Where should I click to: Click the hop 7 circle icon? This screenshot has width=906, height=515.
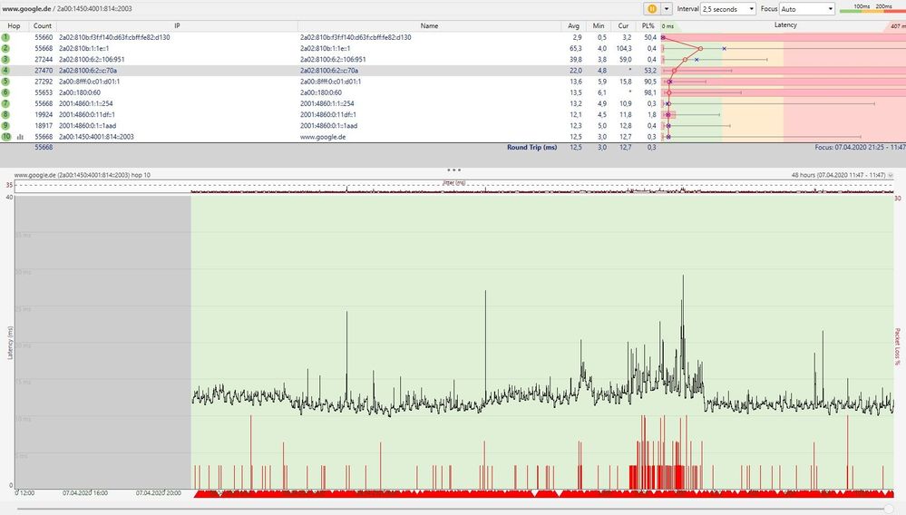(x=5, y=102)
